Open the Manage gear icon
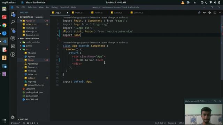Viewport: 223px width, 125px height. pyautogui.click(x=13, y=117)
